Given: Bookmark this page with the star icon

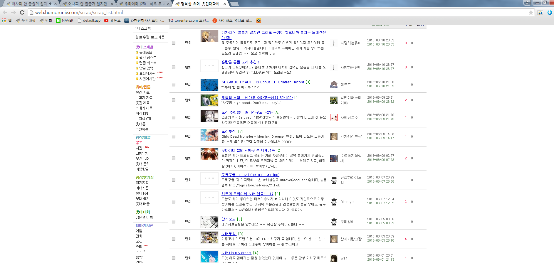Looking at the screenshot, I should [531, 12].
